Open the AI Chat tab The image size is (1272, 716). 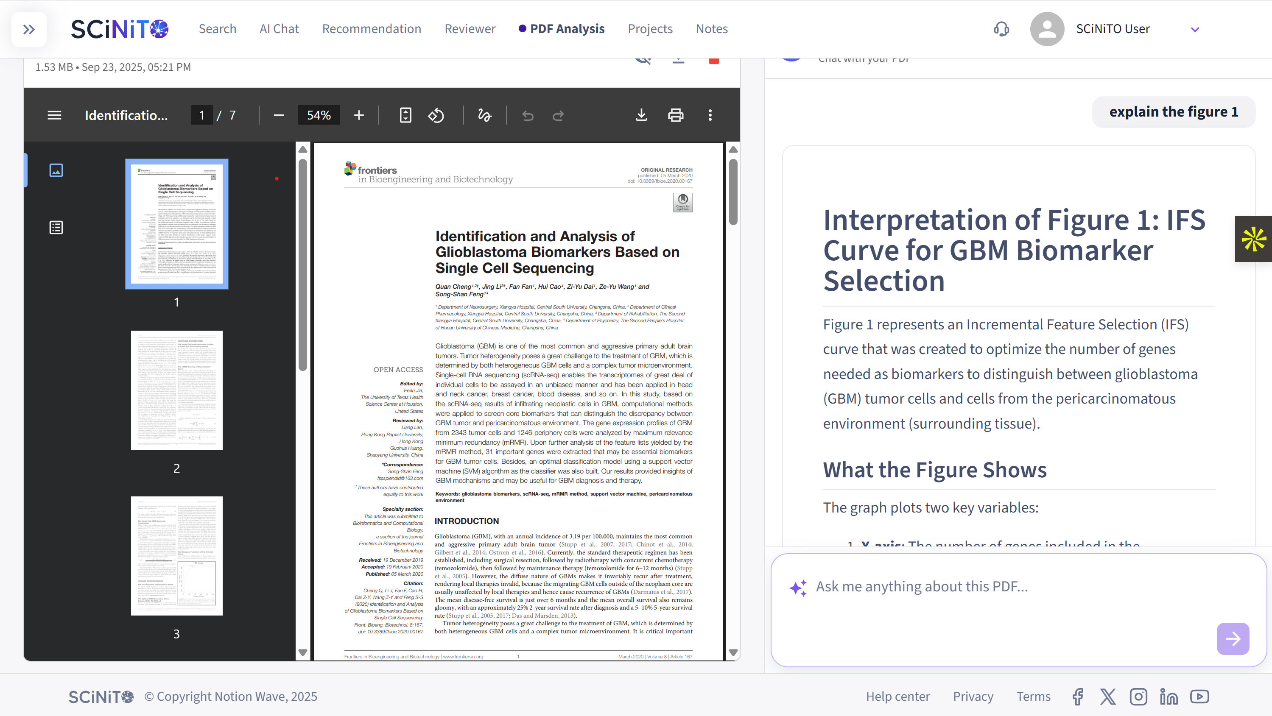pyautogui.click(x=279, y=29)
